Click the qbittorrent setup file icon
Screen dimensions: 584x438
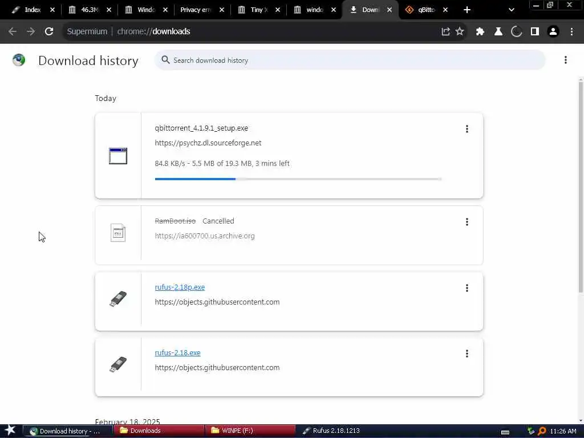click(118, 156)
